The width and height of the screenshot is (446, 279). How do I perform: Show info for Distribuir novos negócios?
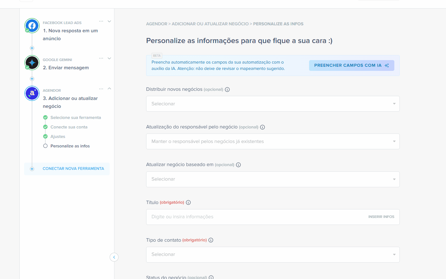point(227,90)
